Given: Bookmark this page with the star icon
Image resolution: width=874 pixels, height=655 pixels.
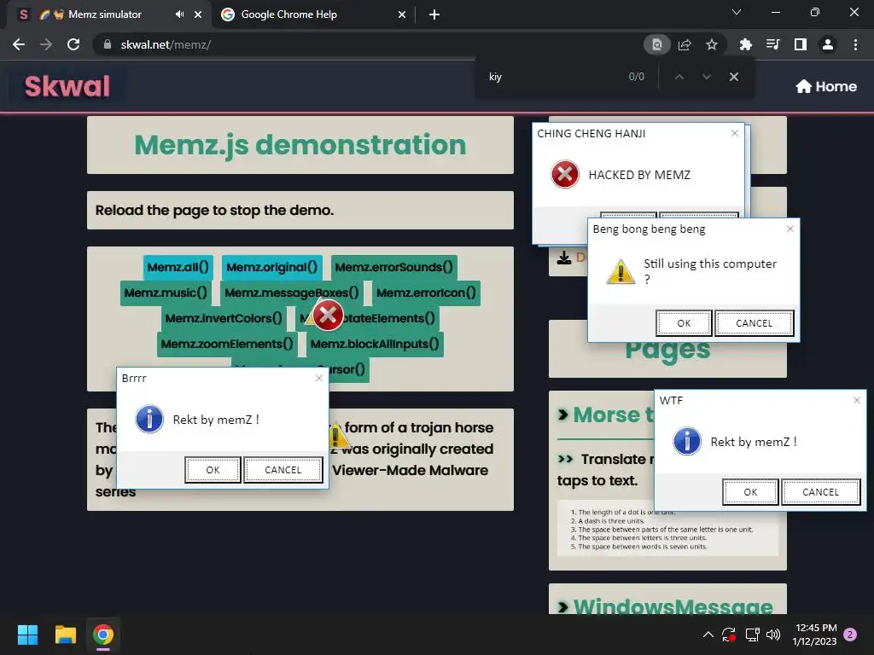Looking at the screenshot, I should tap(712, 44).
